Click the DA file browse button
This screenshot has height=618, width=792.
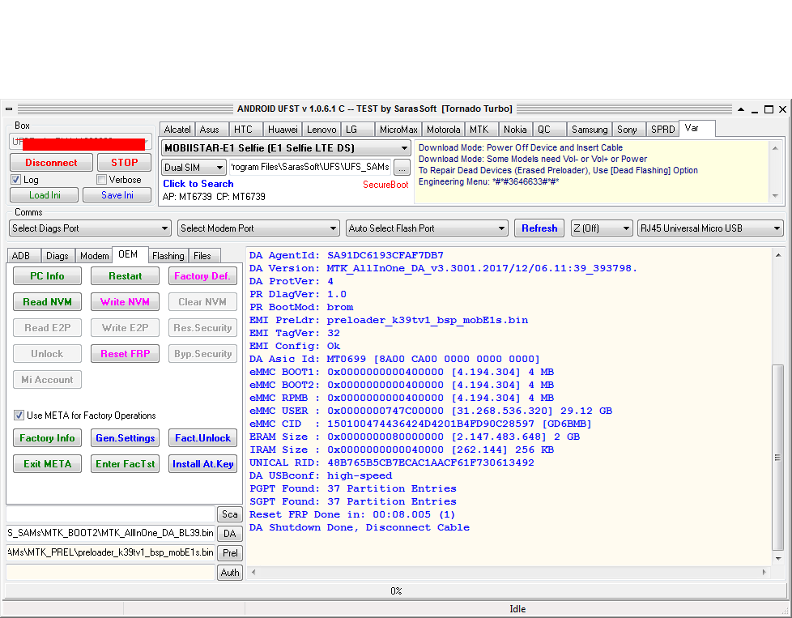(229, 534)
